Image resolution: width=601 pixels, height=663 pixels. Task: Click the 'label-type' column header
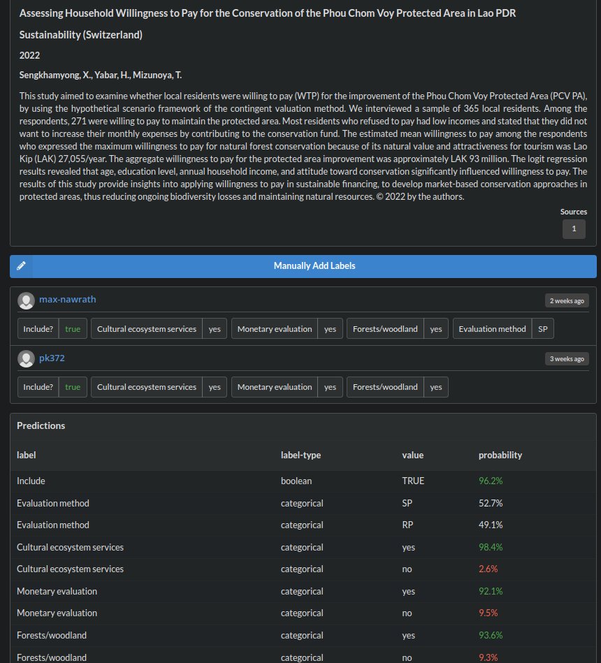(x=300, y=455)
